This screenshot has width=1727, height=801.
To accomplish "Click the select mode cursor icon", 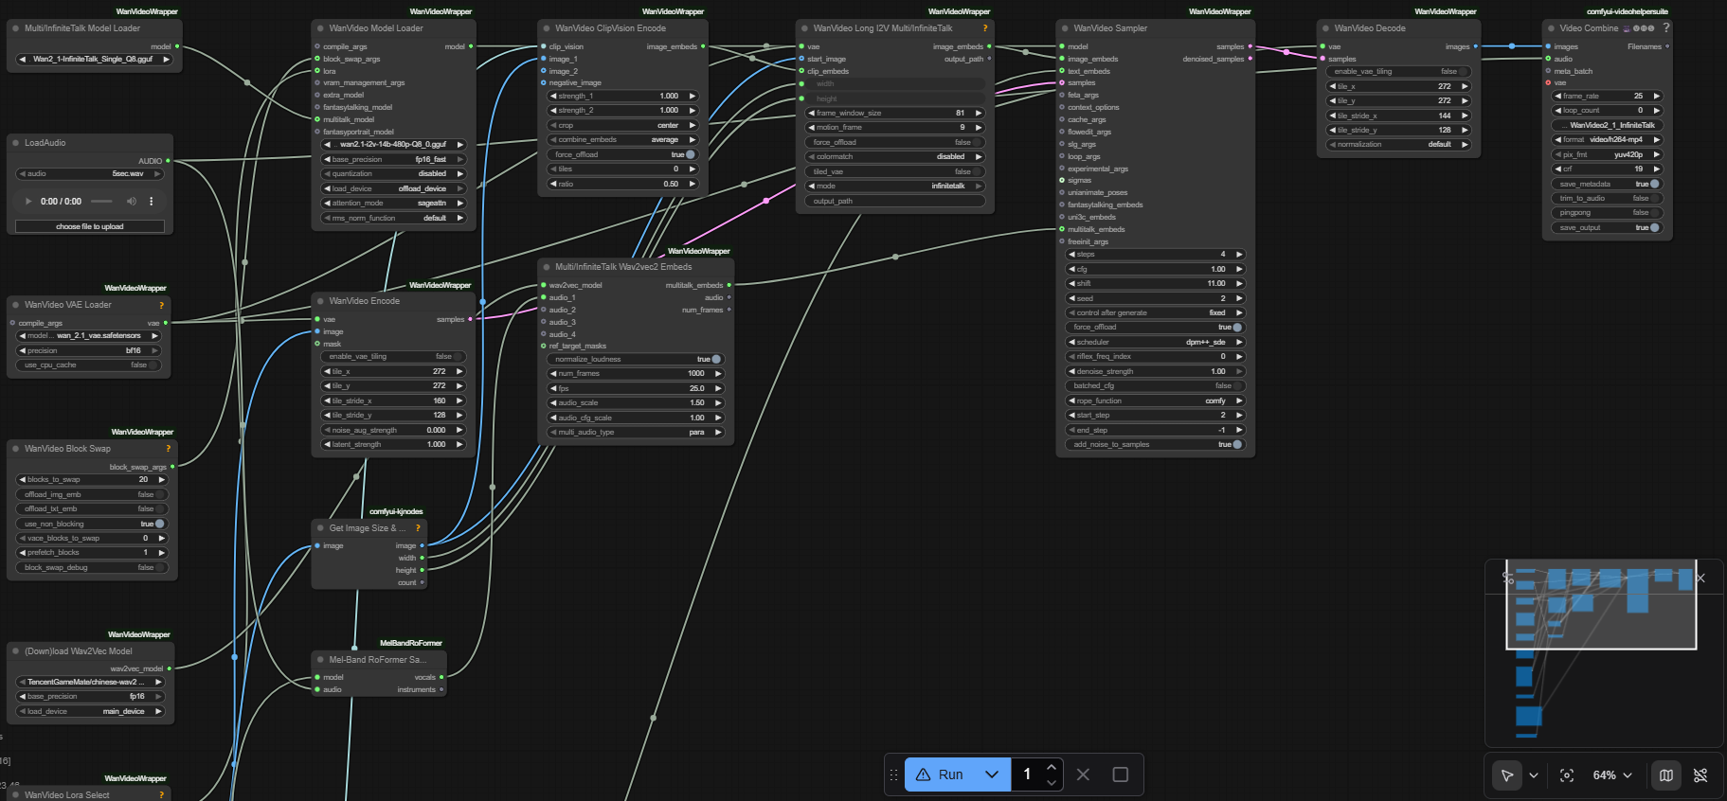I will (1506, 775).
